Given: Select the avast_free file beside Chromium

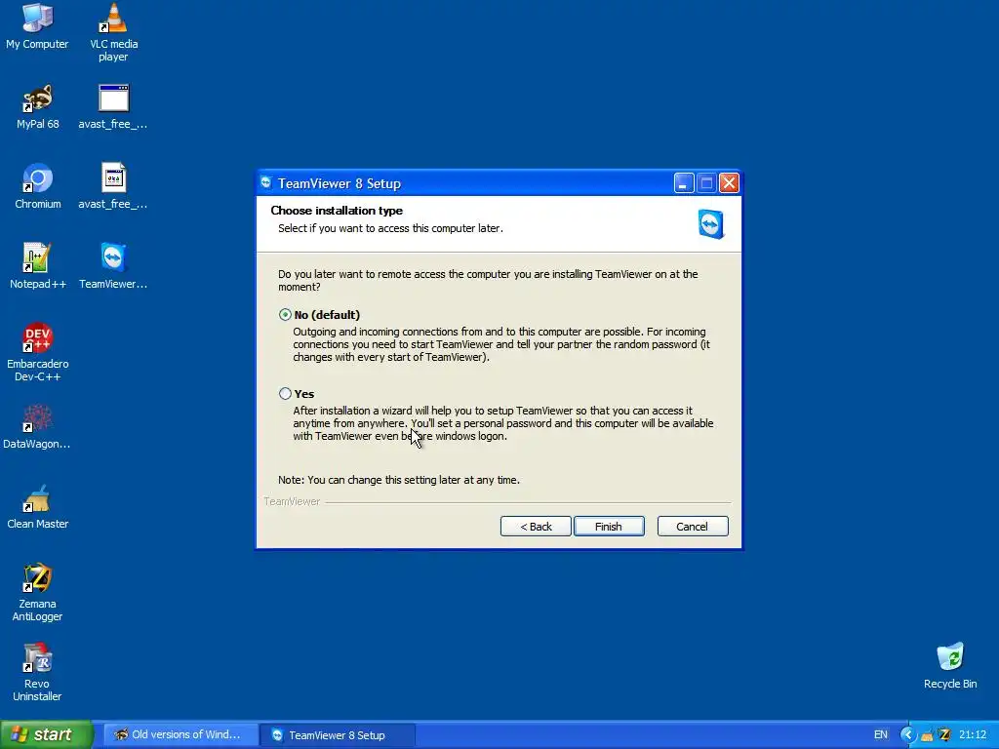Looking at the screenshot, I should 113,186.
